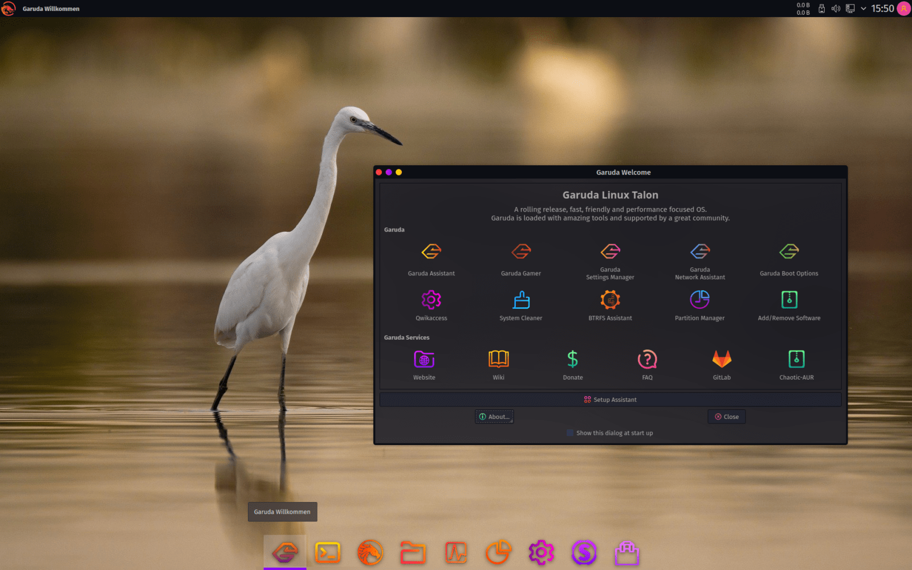Open BTRFS Assistant
The width and height of the screenshot is (912, 570).
tap(610, 306)
